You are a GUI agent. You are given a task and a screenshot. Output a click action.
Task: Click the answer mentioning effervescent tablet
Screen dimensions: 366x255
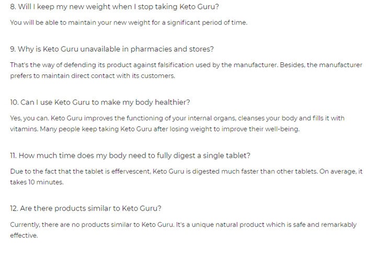point(186,171)
